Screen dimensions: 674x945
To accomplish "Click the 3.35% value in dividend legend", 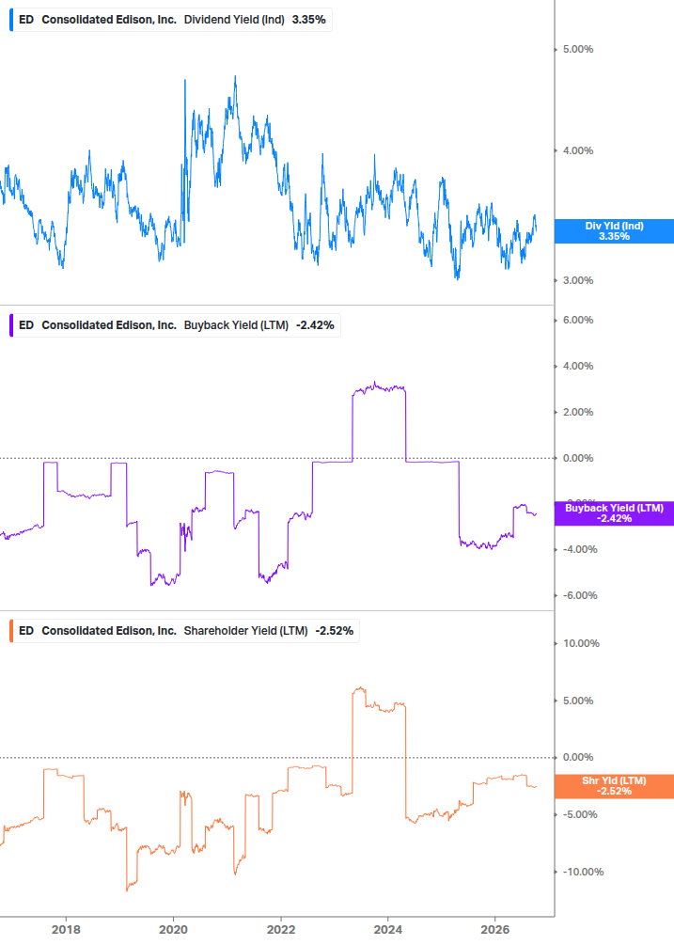I will pos(309,20).
